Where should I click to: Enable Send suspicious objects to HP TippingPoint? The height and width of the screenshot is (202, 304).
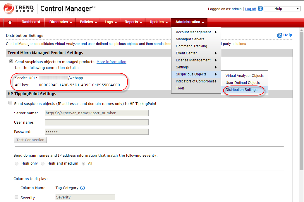[x=10, y=103]
